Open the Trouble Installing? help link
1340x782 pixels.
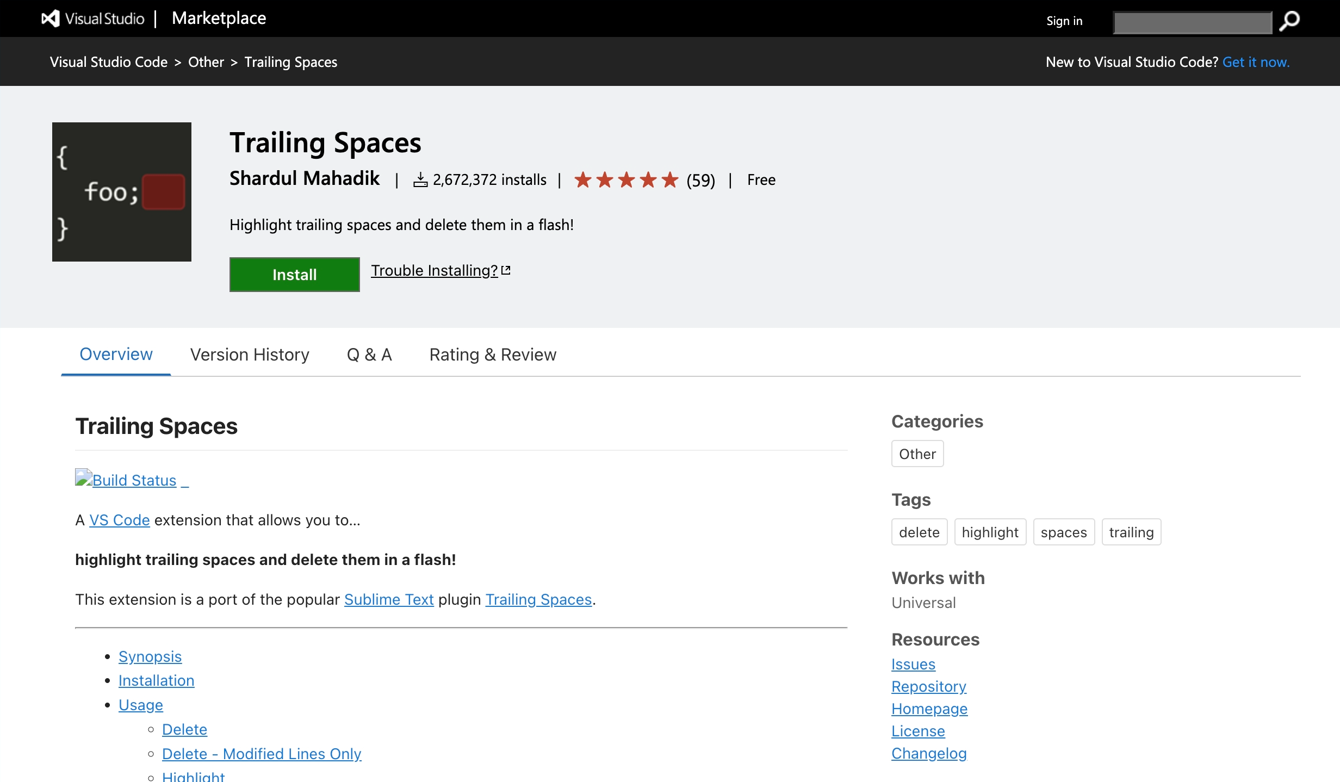coord(435,270)
